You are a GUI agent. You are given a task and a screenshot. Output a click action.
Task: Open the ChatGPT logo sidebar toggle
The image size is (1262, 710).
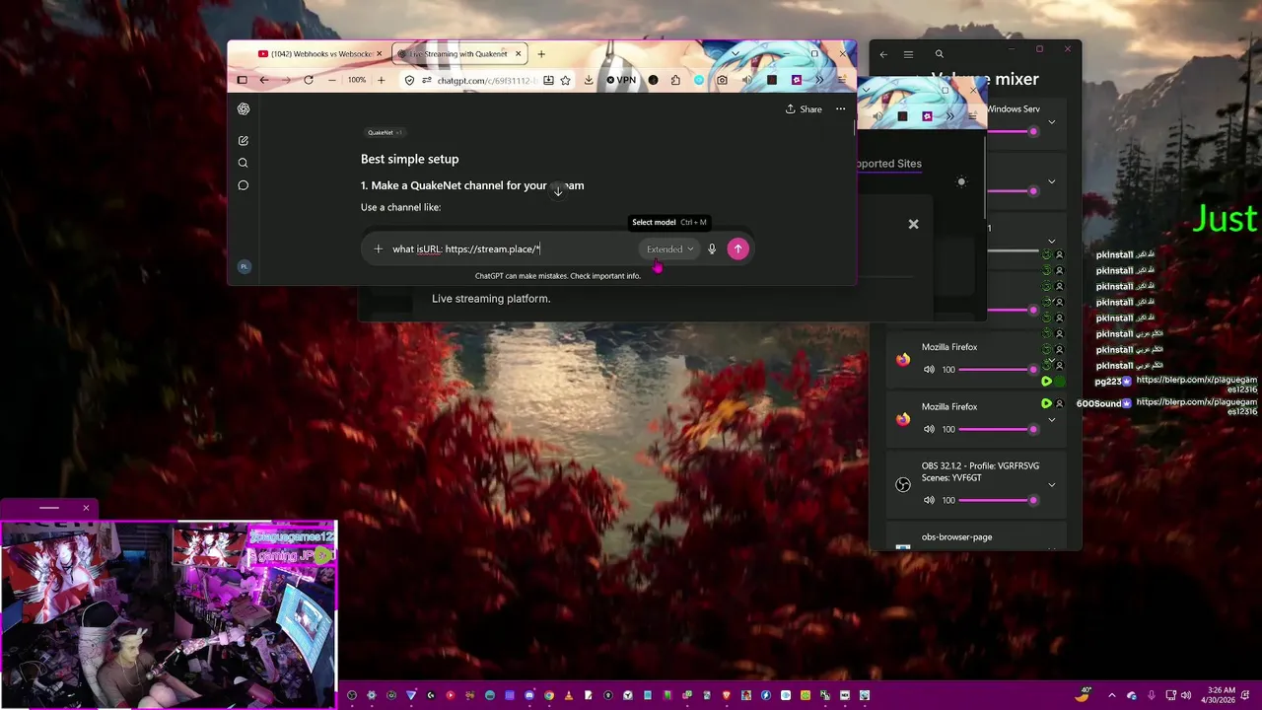click(244, 109)
